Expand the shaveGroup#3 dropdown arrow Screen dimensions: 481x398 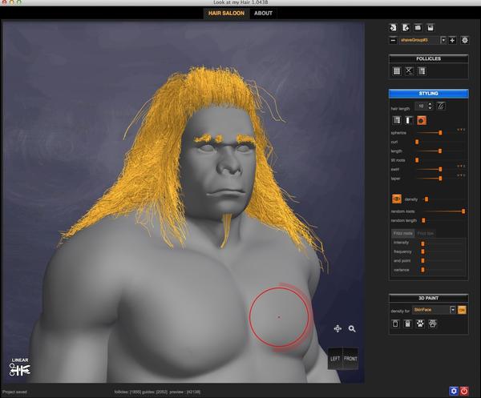(443, 40)
